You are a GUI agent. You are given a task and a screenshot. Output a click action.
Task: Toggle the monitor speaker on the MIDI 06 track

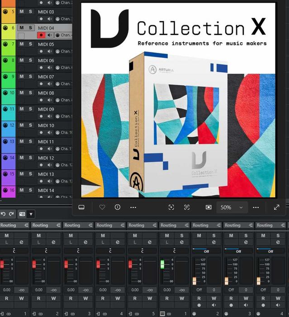49,67
